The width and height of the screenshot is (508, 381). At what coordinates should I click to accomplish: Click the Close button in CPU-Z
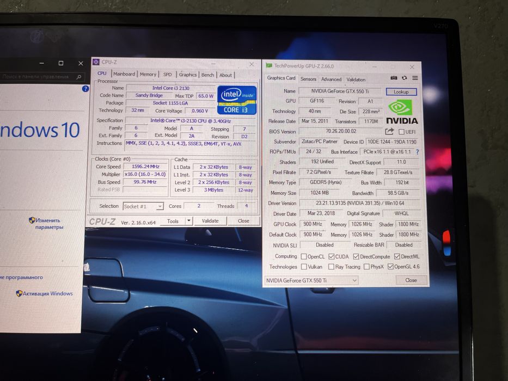pyautogui.click(x=243, y=220)
